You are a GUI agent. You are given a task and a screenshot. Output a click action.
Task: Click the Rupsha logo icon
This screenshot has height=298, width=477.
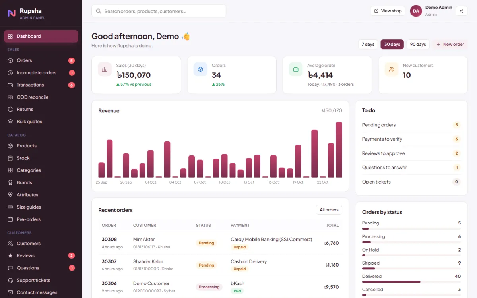12,13
